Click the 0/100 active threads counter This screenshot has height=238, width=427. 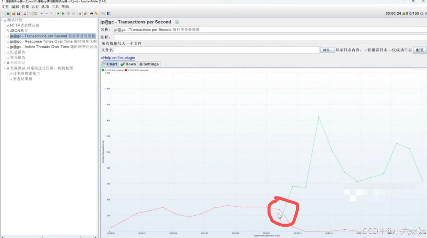click(414, 13)
